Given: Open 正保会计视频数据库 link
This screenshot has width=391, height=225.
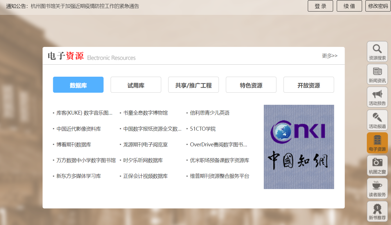Looking at the screenshot, I should point(145,176).
